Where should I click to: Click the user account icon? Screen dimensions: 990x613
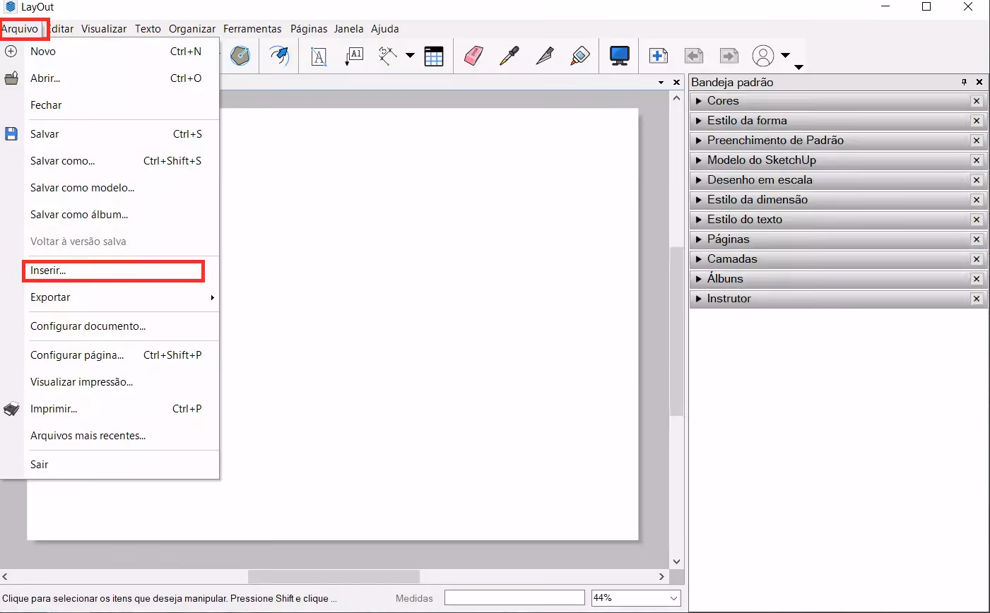point(763,56)
